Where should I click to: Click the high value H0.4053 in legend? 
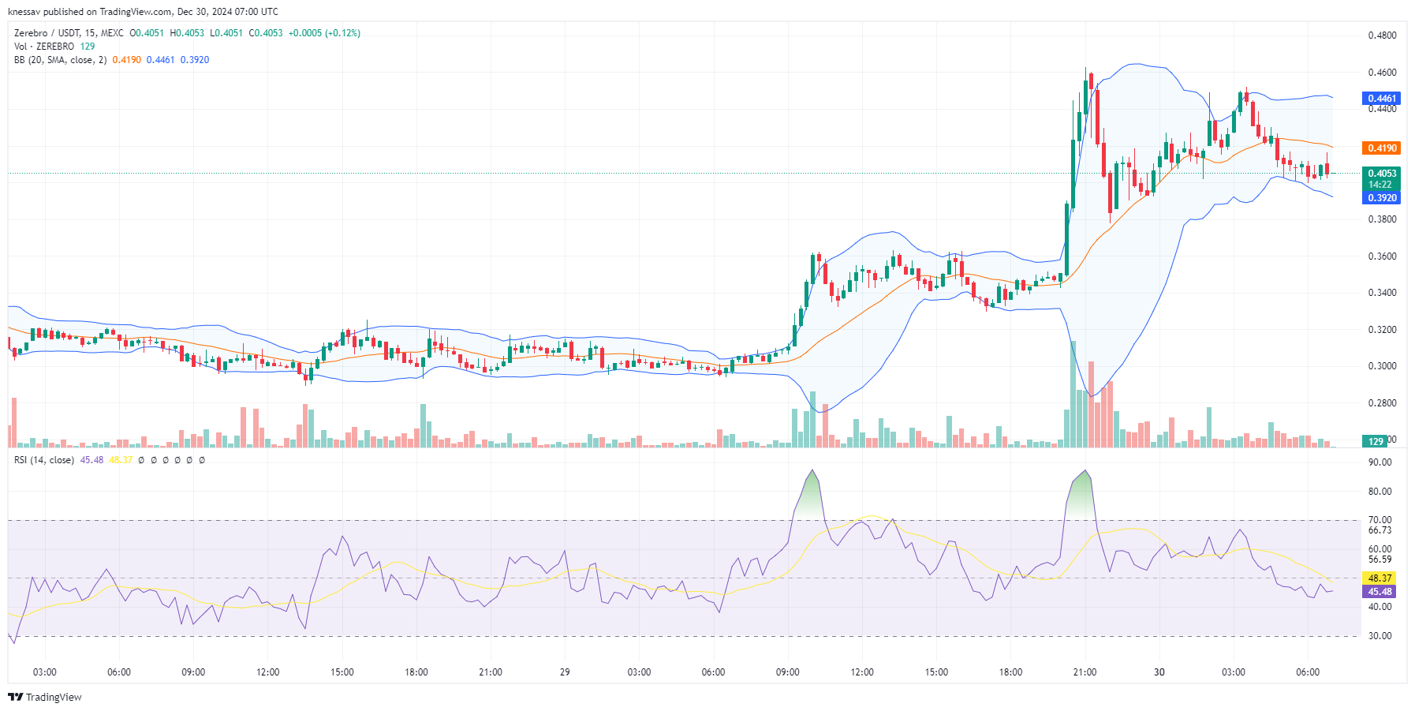coord(187,33)
